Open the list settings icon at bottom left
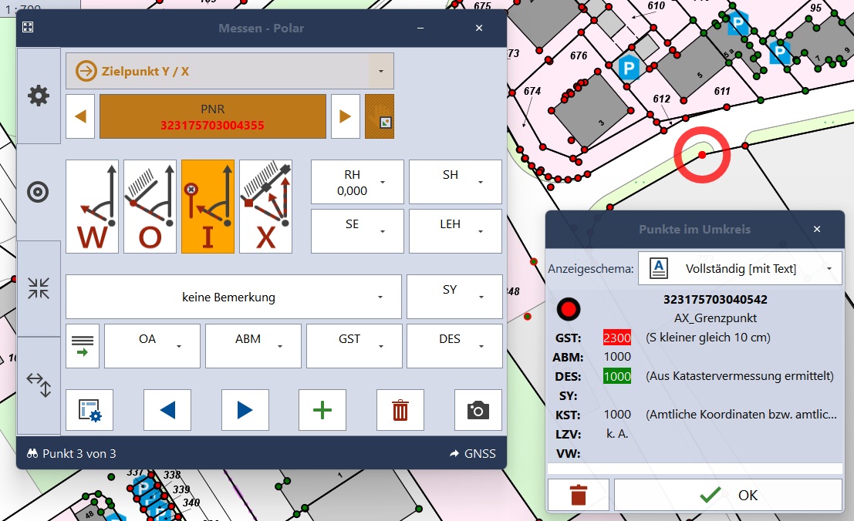The height and width of the screenshot is (521, 854). [89, 410]
